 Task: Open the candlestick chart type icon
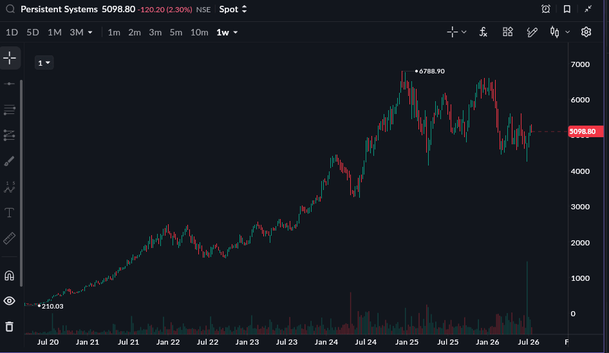pos(555,32)
